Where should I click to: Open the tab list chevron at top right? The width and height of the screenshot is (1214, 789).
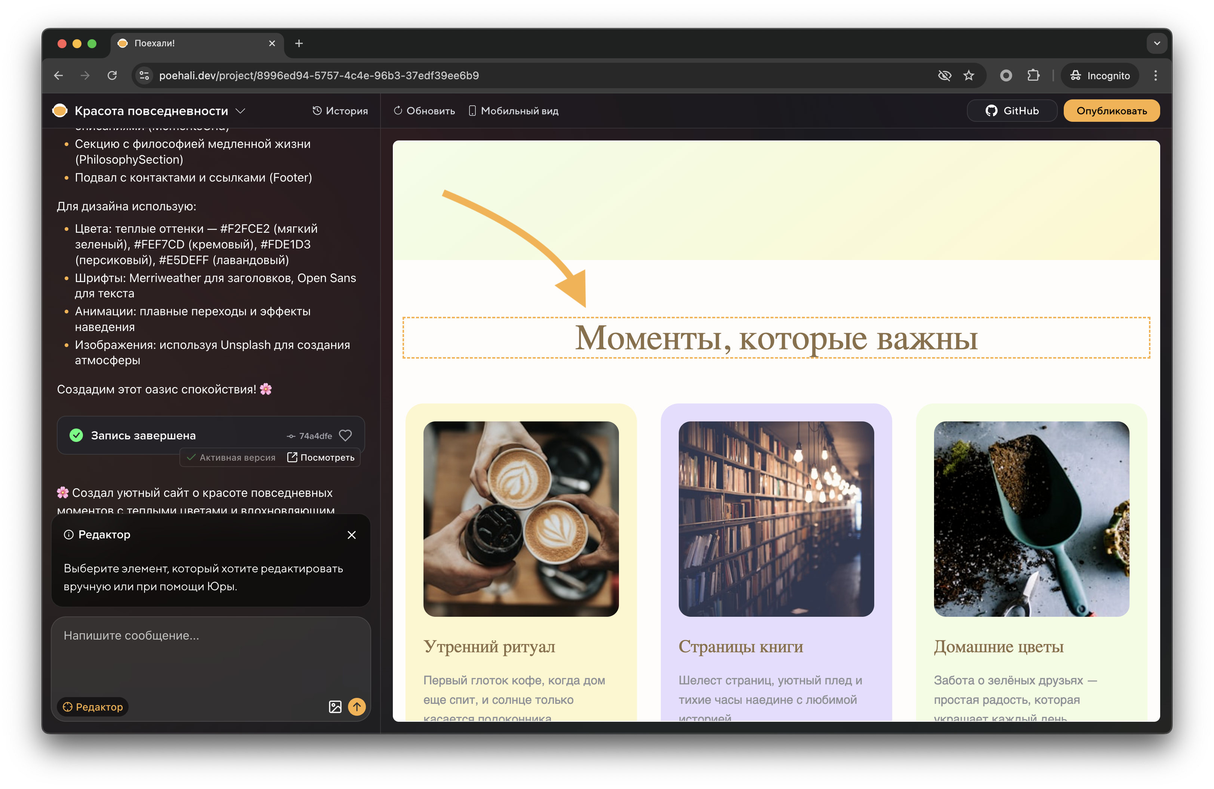1157,43
